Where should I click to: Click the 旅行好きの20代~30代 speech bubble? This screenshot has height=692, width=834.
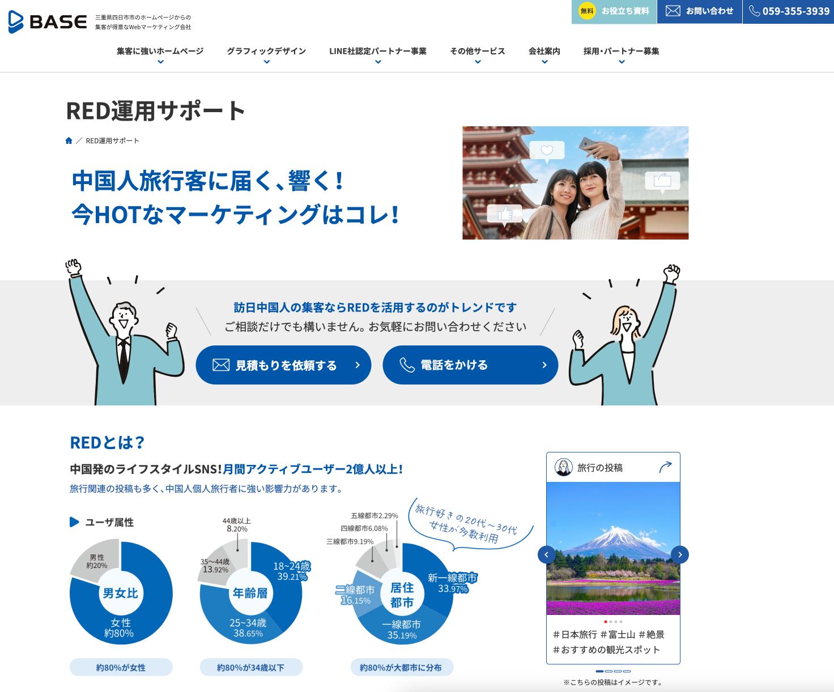pos(471,524)
